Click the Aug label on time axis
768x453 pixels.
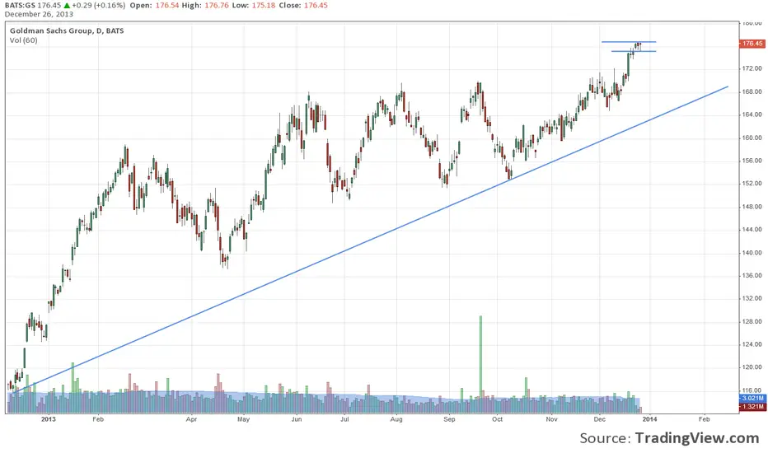(x=396, y=419)
